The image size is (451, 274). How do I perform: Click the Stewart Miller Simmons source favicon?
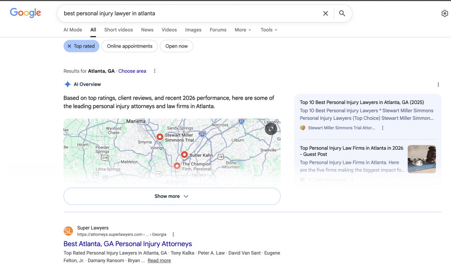(x=302, y=128)
